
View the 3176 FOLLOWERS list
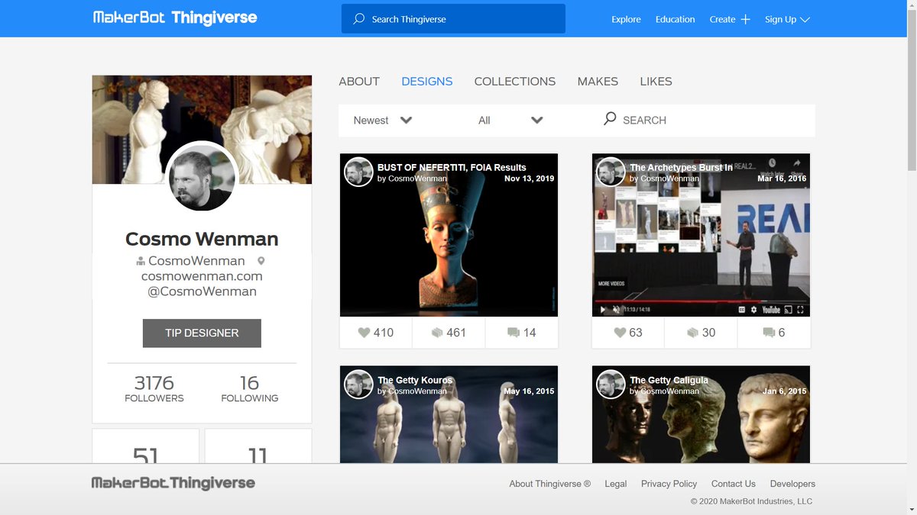pos(154,388)
